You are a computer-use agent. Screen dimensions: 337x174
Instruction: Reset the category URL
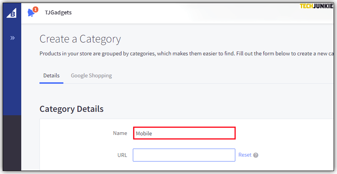(245, 155)
